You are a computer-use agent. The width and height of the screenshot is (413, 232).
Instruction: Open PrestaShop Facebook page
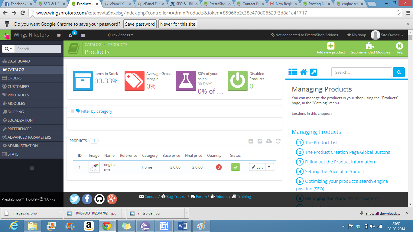click(87, 199)
